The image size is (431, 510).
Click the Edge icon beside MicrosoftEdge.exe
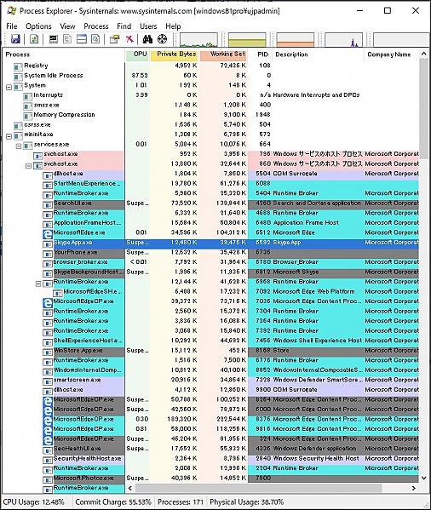[x=48, y=233]
